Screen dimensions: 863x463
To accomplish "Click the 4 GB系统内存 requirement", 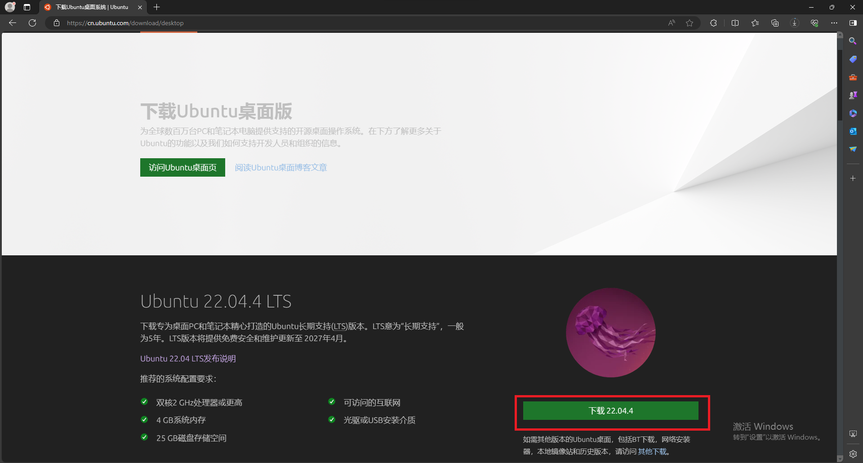I will pos(181,420).
